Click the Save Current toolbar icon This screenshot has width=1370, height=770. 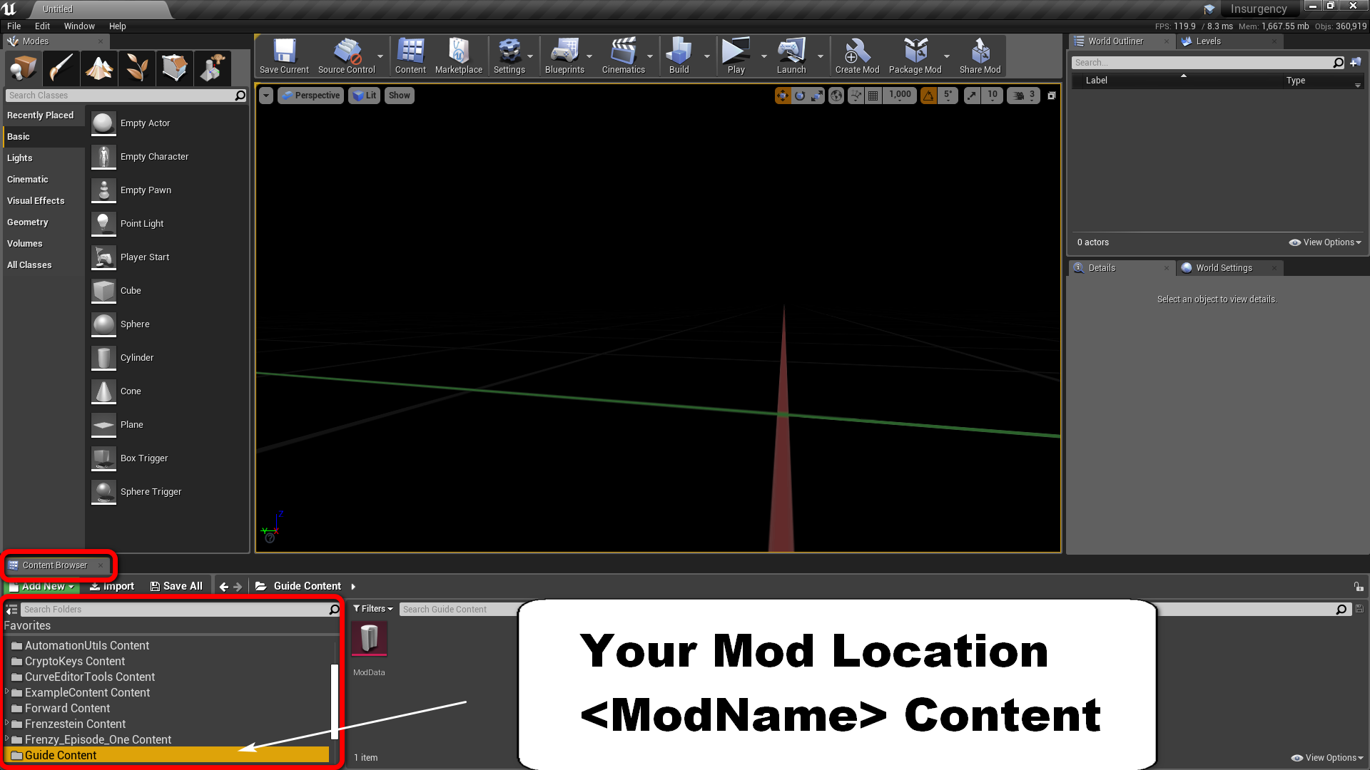[x=284, y=56]
